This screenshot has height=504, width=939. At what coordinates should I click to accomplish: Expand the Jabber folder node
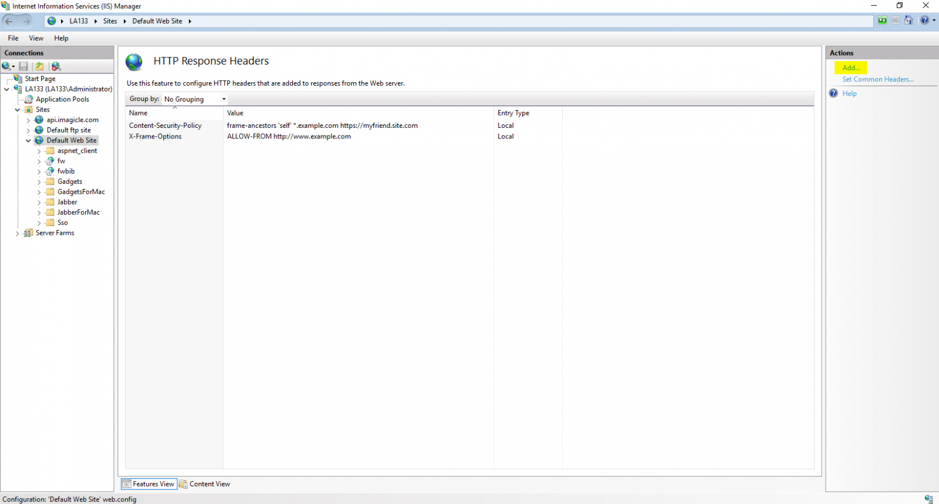(x=39, y=202)
